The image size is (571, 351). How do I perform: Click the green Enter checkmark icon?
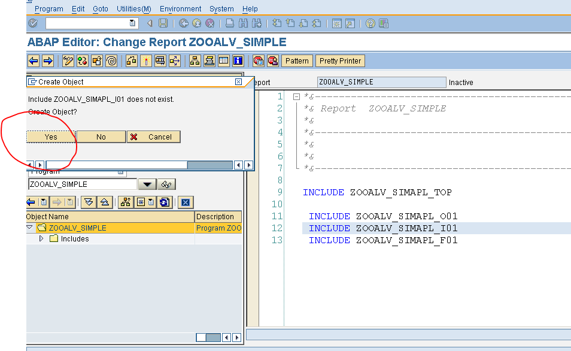click(33, 23)
